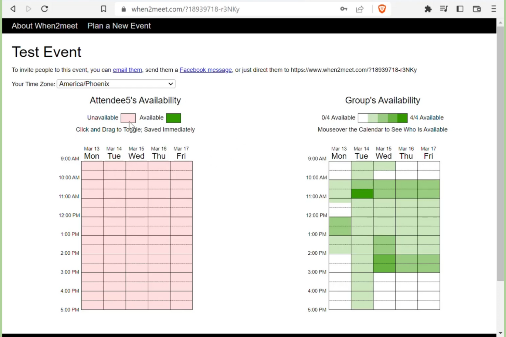Click the "5:00 PM" label beside the Group's calendar
This screenshot has height=337, width=506.
coord(317,310)
